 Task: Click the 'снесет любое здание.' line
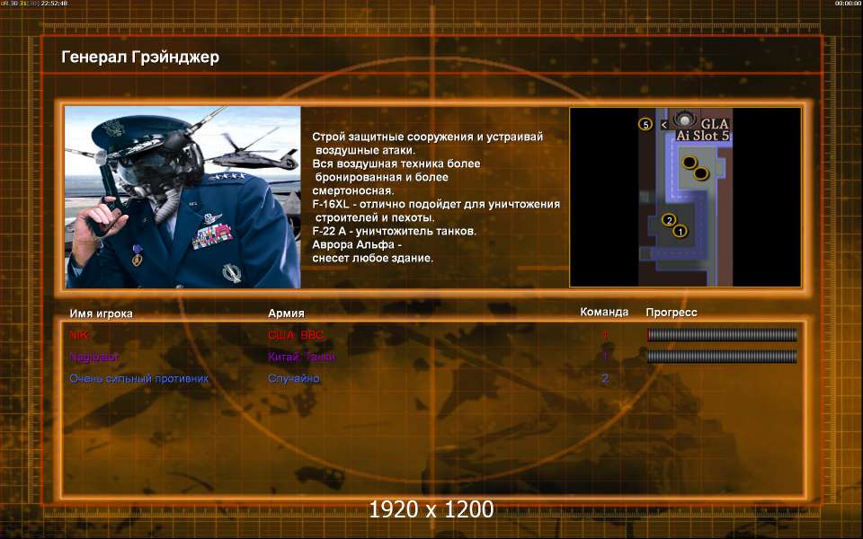point(372,258)
